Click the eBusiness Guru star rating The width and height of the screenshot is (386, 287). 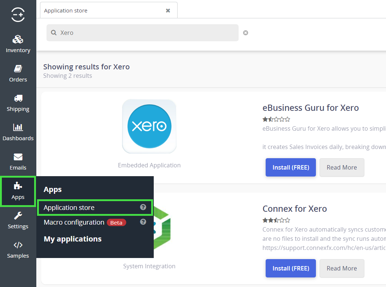[276, 119]
